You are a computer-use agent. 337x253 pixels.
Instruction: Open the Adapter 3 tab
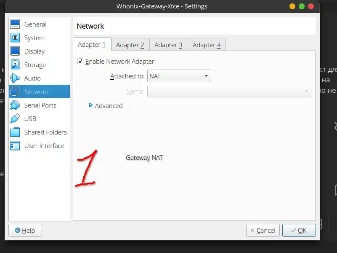(x=168, y=45)
